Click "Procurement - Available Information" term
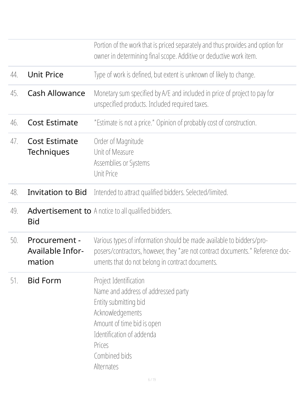304x393 pixels. pyautogui.click(x=55, y=251)
